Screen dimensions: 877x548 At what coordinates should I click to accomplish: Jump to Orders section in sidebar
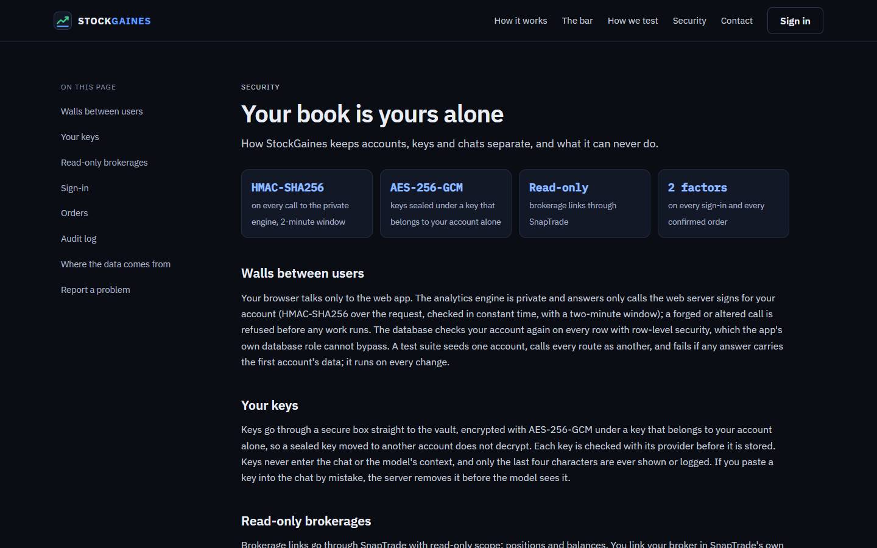point(74,213)
